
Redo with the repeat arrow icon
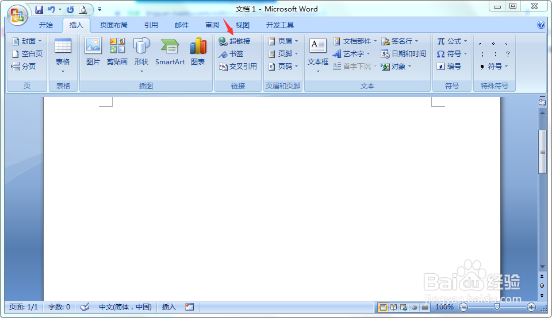coord(70,10)
